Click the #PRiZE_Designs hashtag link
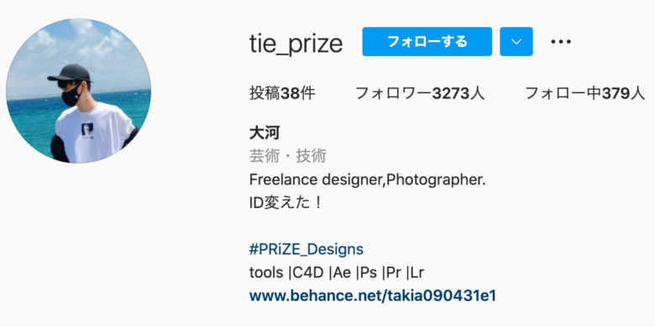The image size is (655, 327). coord(307,249)
